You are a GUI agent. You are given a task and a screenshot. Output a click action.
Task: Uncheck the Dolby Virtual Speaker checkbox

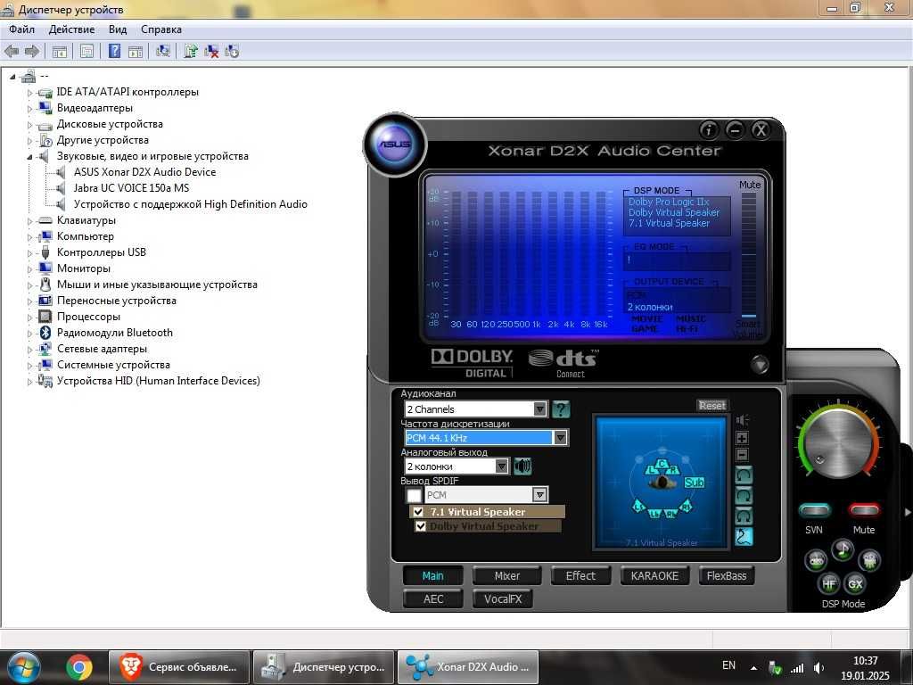coord(421,526)
